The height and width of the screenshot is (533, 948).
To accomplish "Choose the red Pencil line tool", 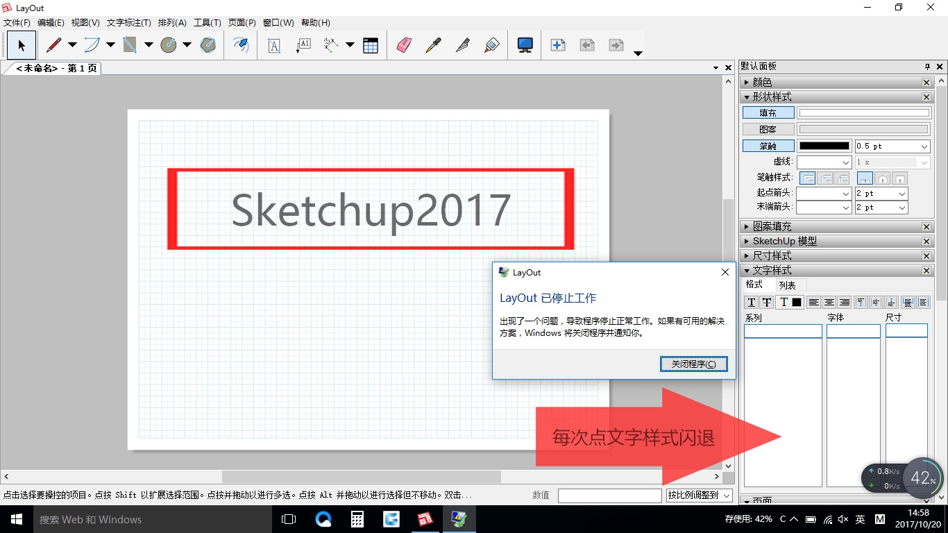I will click(53, 45).
